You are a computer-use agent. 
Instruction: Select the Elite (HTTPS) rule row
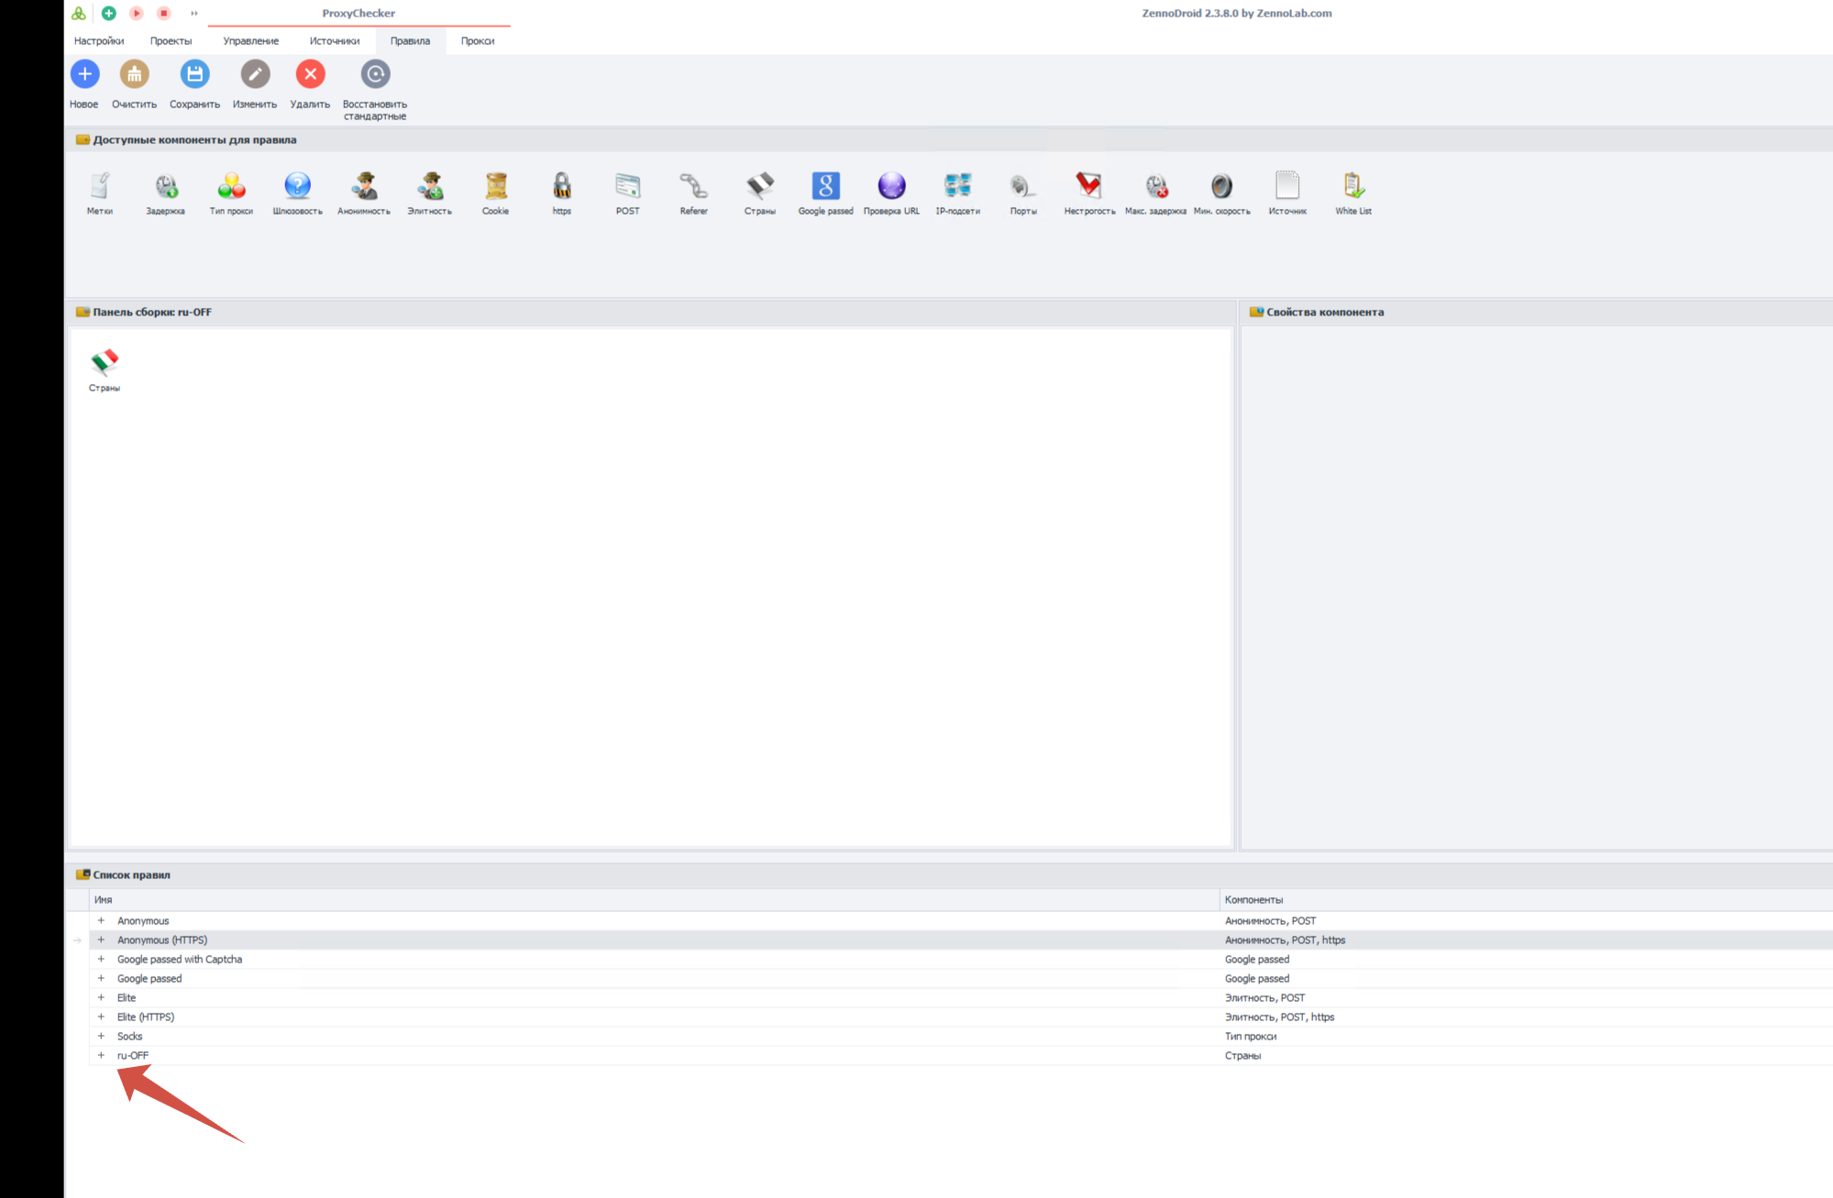point(146,1017)
